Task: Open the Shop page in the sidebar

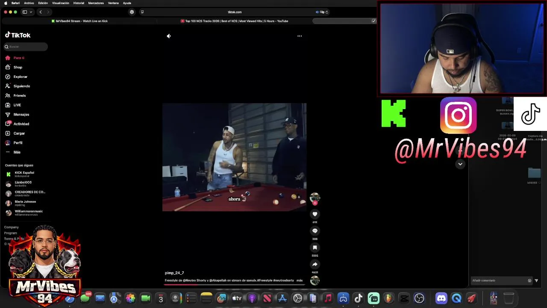Action: tap(18, 67)
